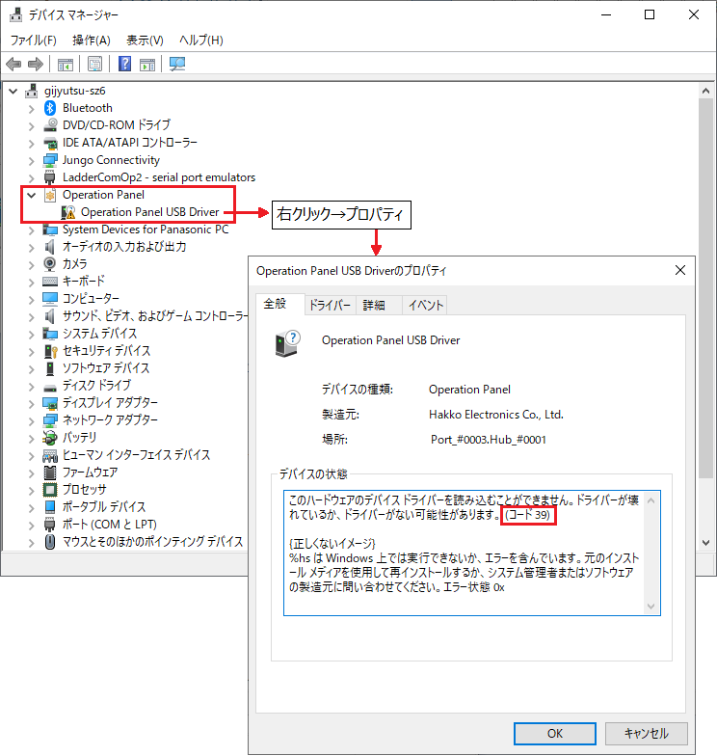Viewport: 717px width, 756px height.
Task: Click the Back arrow in toolbar
Action: 13,65
